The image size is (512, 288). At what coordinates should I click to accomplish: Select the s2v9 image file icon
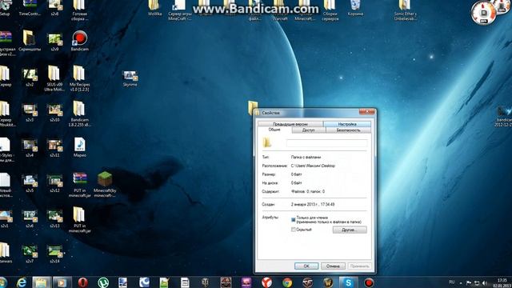(x=54, y=41)
